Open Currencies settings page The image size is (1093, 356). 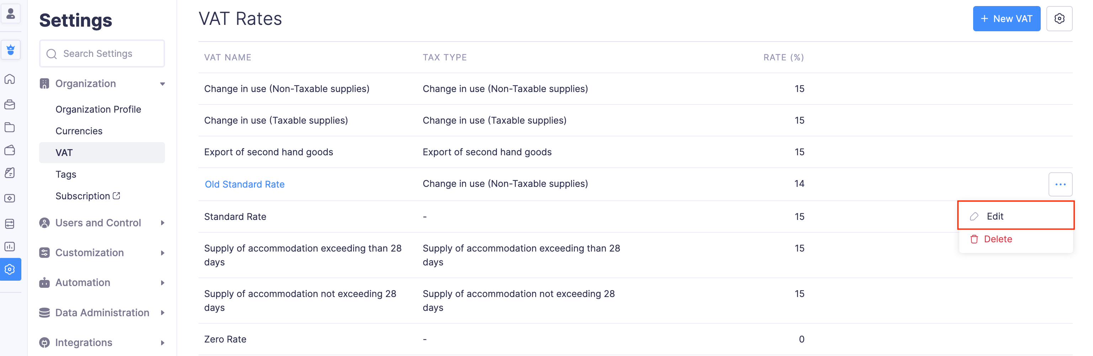[x=79, y=131]
